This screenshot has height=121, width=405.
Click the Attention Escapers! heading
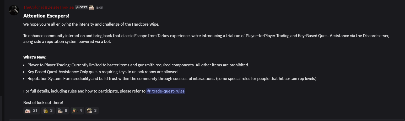click(46, 16)
